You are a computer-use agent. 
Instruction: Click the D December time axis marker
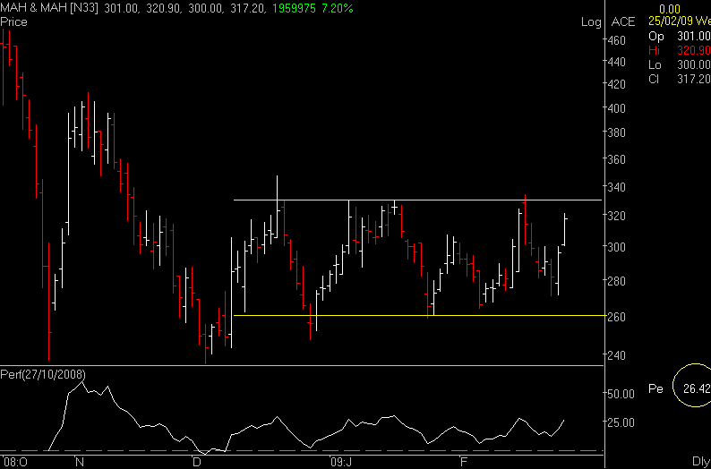pyautogui.click(x=196, y=462)
